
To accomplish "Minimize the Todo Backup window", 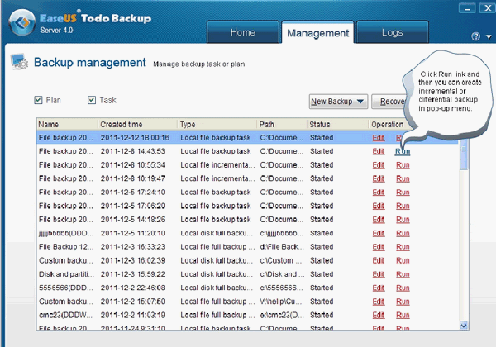I will 467,8.
